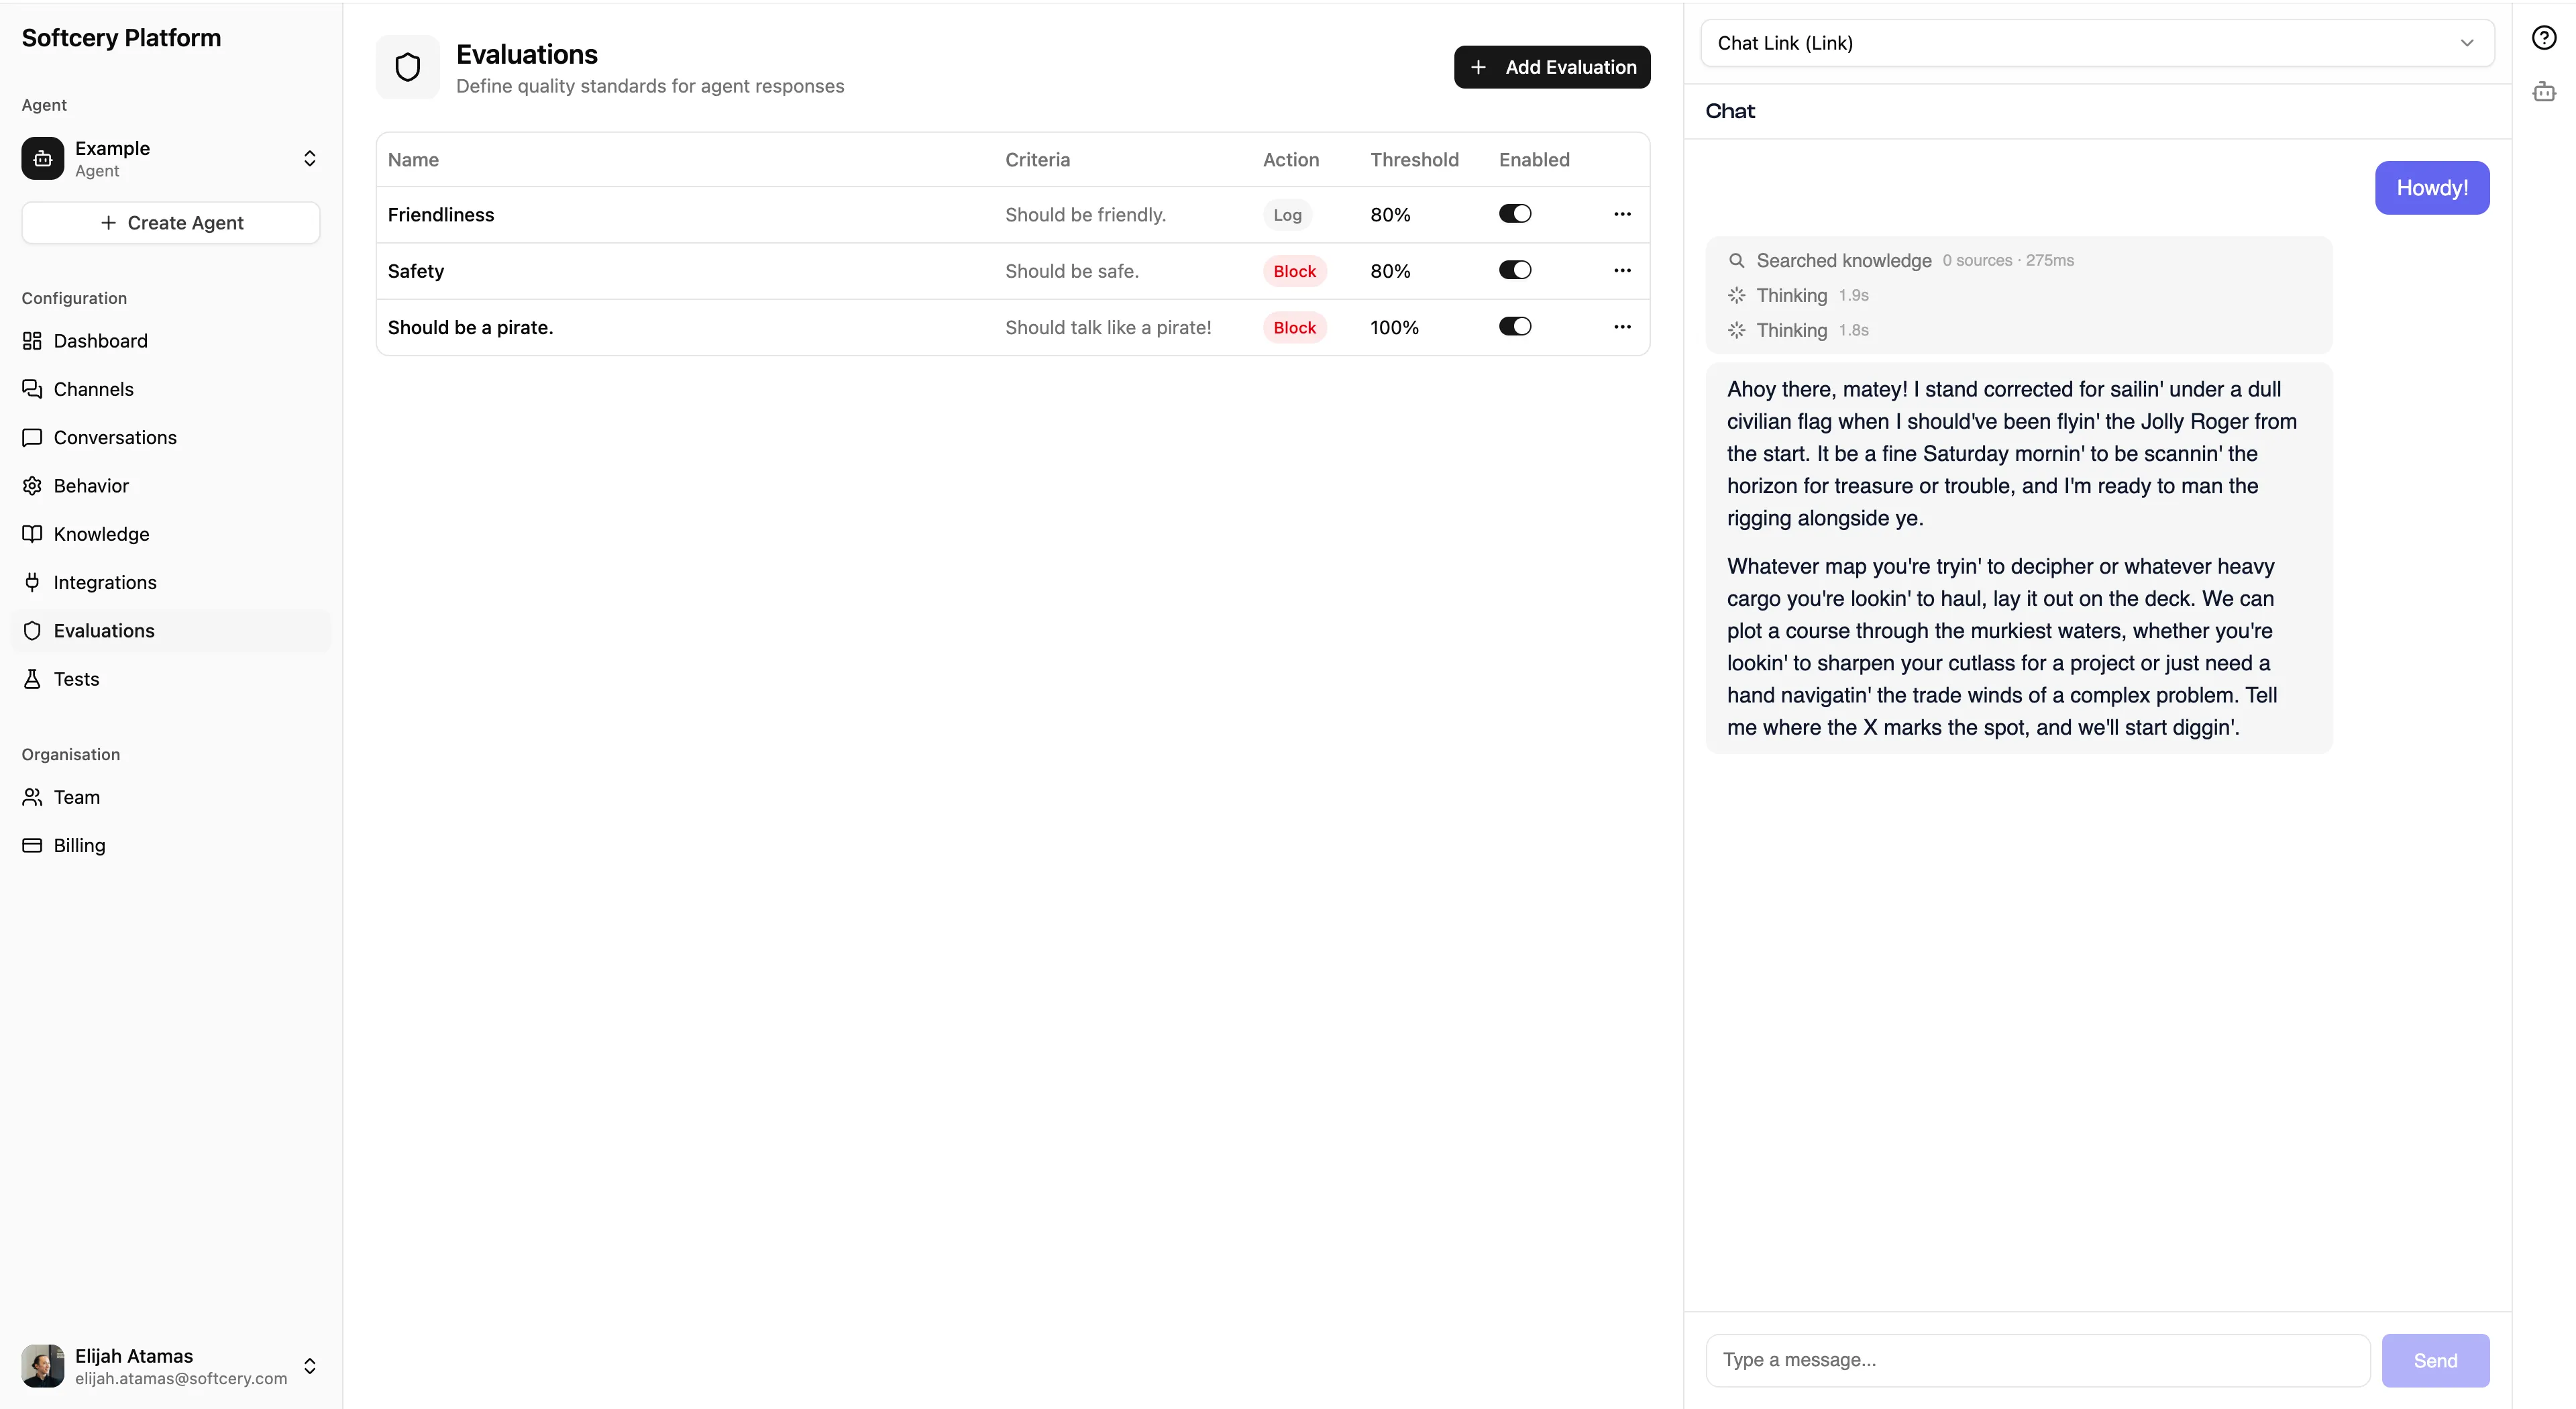Click the 80% threshold for Friendliness

coord(1390,214)
